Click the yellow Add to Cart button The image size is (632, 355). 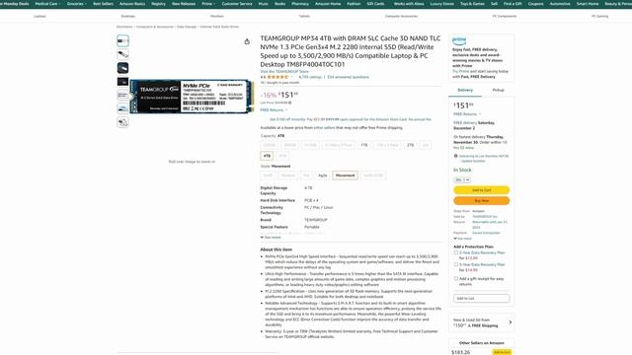tap(481, 190)
